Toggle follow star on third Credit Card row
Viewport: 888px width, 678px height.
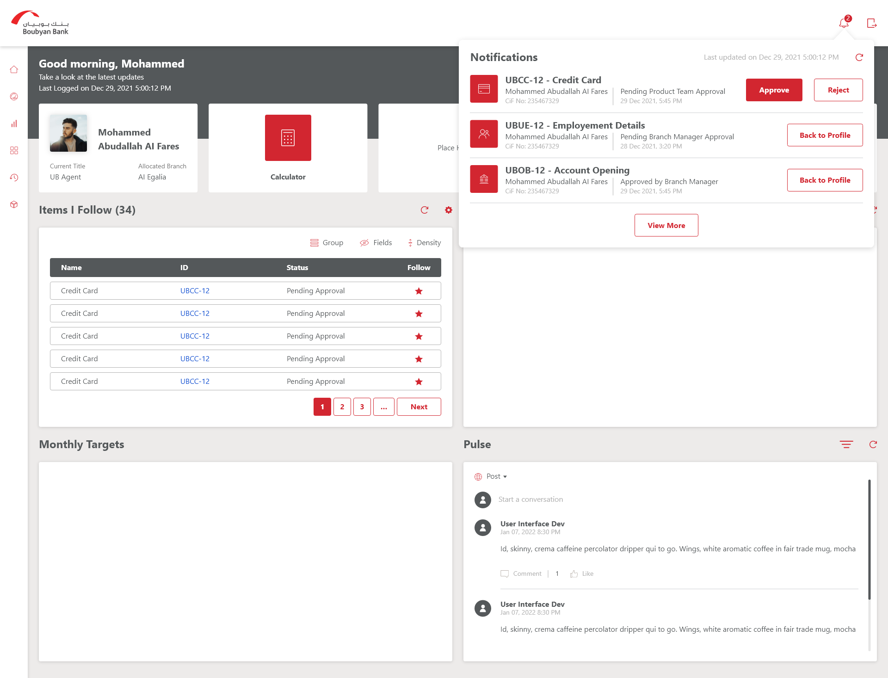coord(419,336)
